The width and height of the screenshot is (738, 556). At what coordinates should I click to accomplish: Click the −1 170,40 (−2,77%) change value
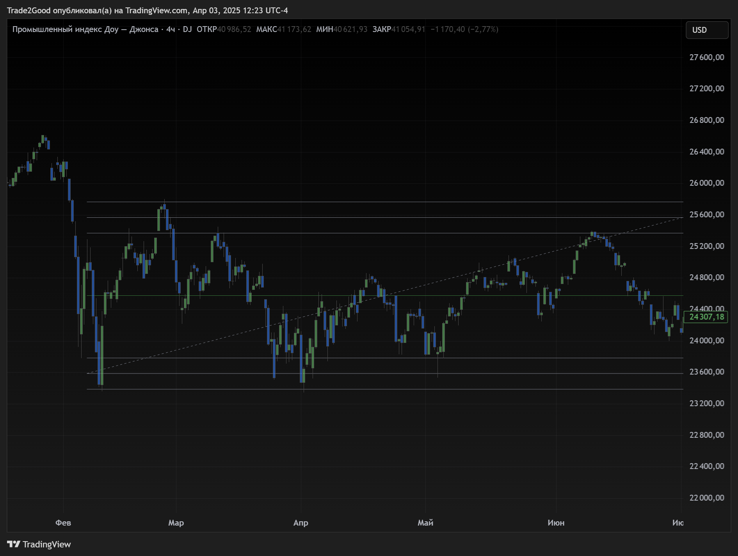pyautogui.click(x=464, y=29)
